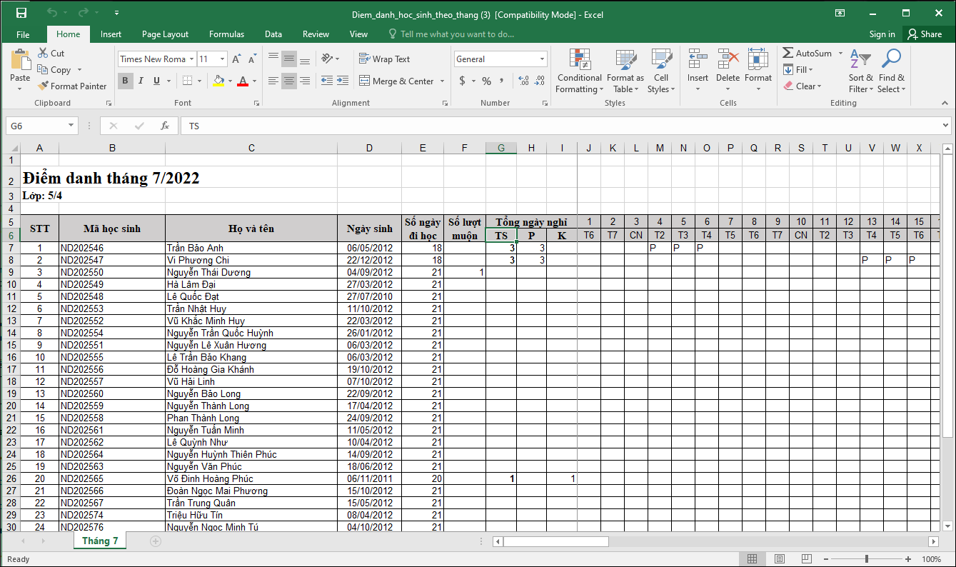The height and width of the screenshot is (567, 956).
Task: Click the zoom slider handle
Action: click(x=867, y=559)
